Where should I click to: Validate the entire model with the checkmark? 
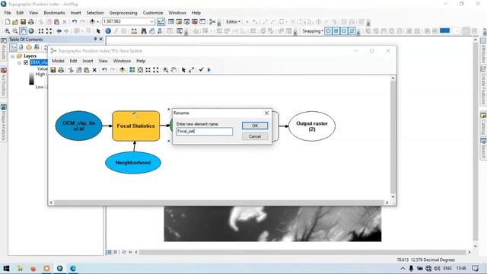[x=201, y=70]
